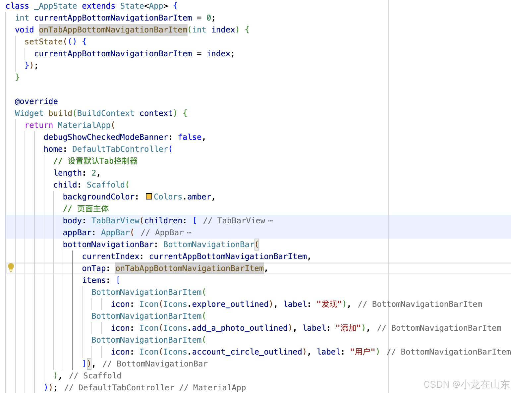Click closing comment // DefaultTabController
Image resolution: width=511 pixels, height=393 pixels.
click(119, 388)
